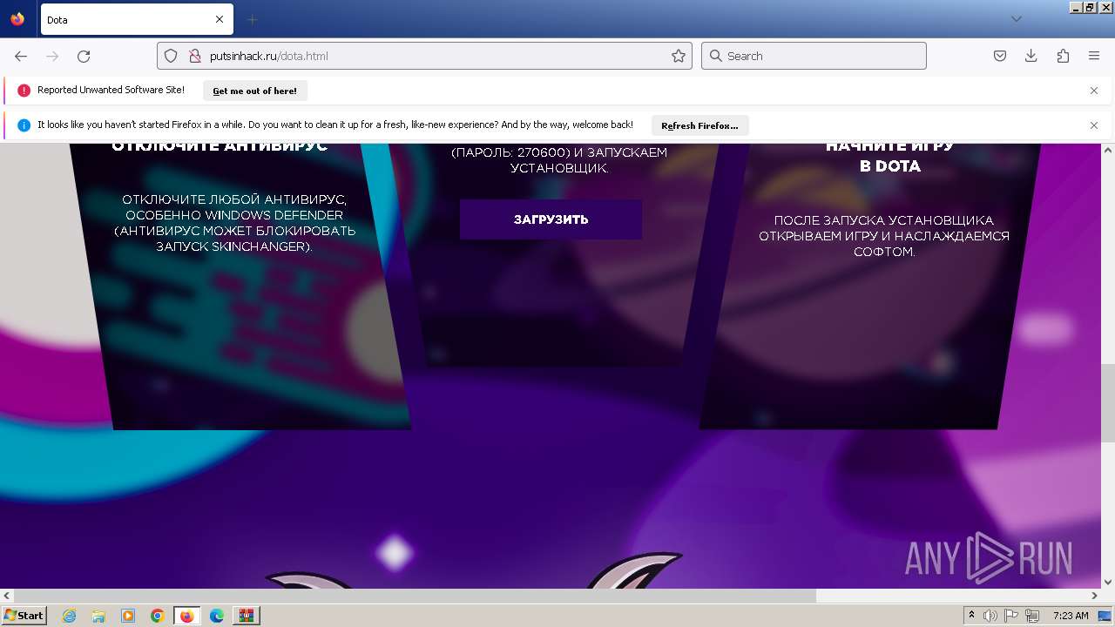1115x627 pixels.
Task: Open File Explorer folder on taskbar
Action: click(98, 616)
